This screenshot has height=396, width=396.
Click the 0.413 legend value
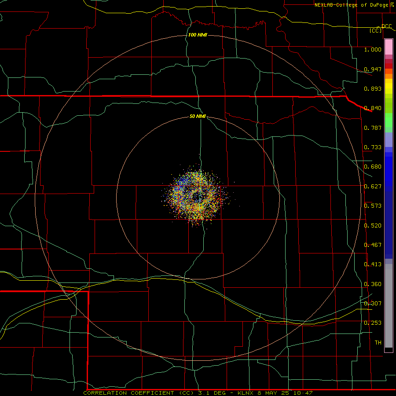click(x=373, y=264)
